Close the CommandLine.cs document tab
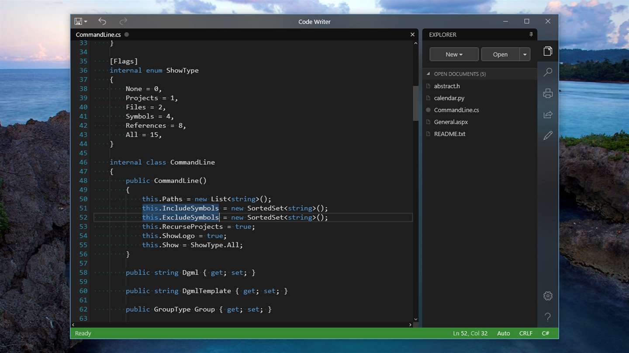The image size is (629, 353). pos(412,34)
